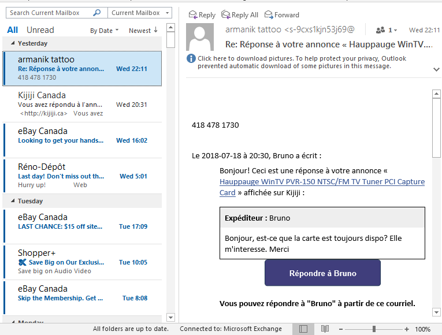The image size is (442, 335).
Task: Open eBay Canada LAST CHANCE $15 off email
Action: 82,226
